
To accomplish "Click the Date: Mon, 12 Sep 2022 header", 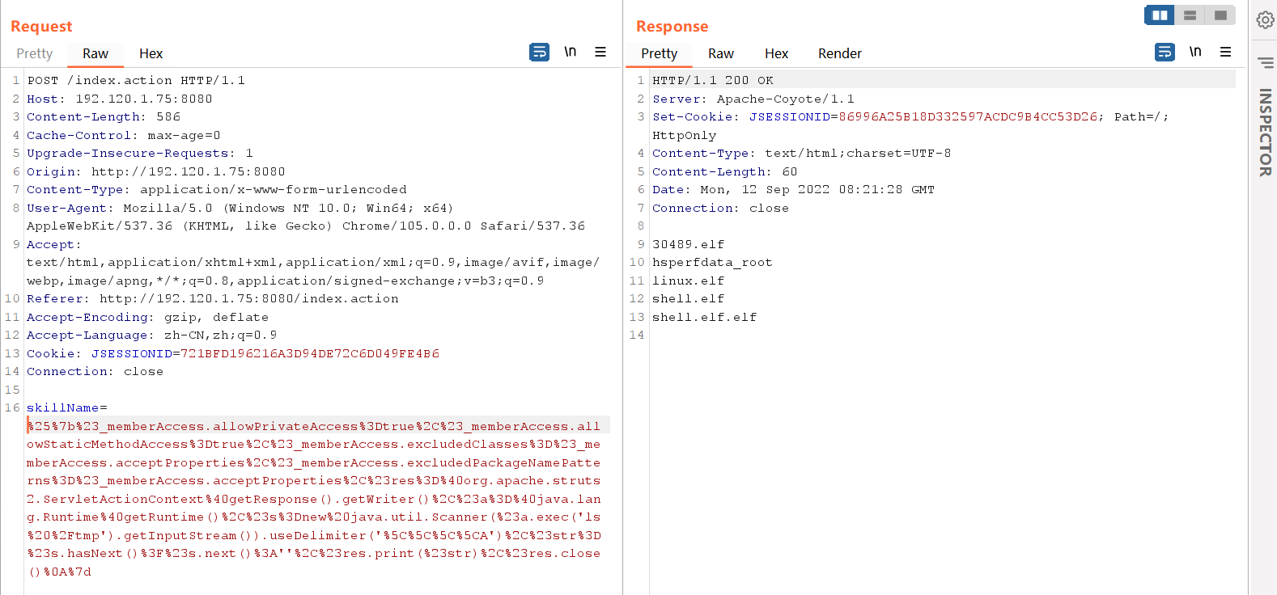I will tap(794, 190).
